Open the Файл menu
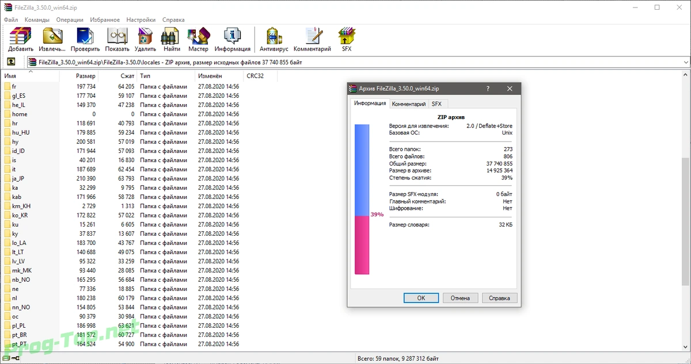 pyautogui.click(x=11, y=20)
